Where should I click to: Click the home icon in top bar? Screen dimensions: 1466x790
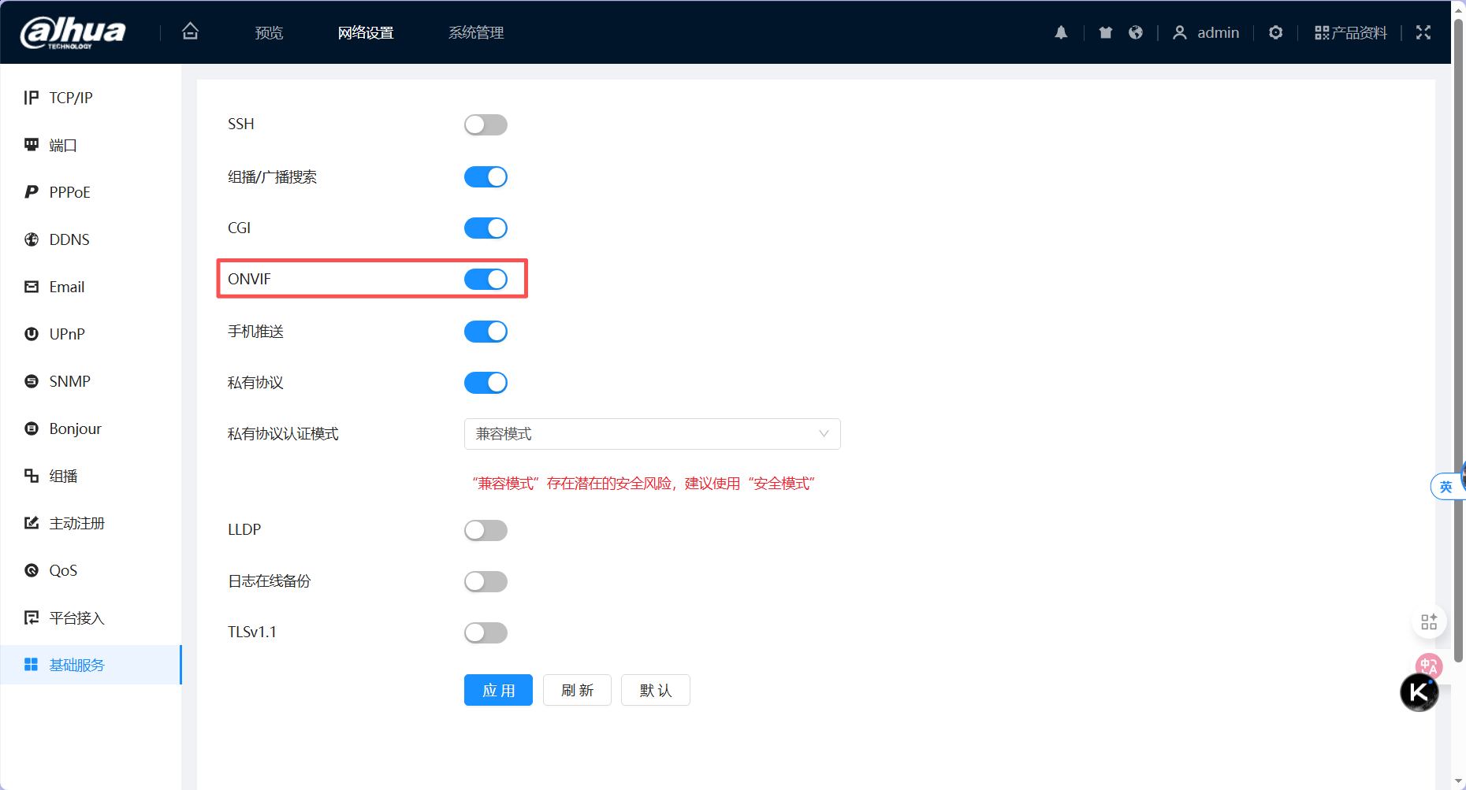pyautogui.click(x=190, y=32)
